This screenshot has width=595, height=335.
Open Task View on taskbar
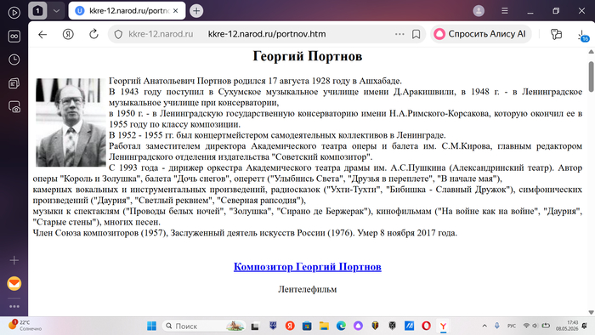(255, 326)
